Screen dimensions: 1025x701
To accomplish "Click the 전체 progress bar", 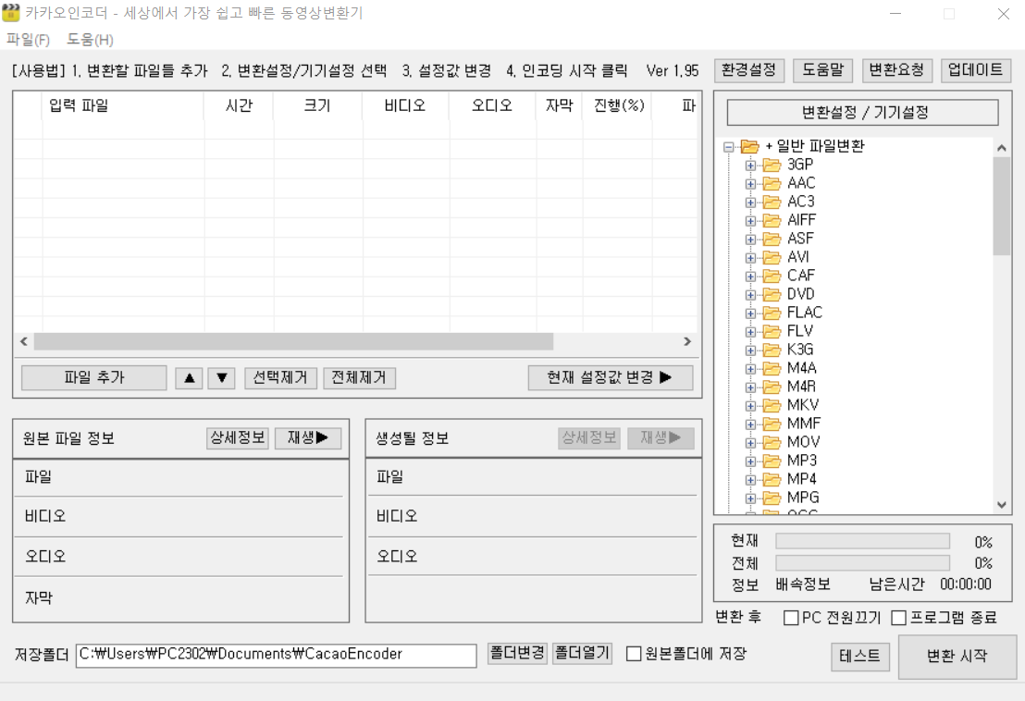I will pos(862,563).
